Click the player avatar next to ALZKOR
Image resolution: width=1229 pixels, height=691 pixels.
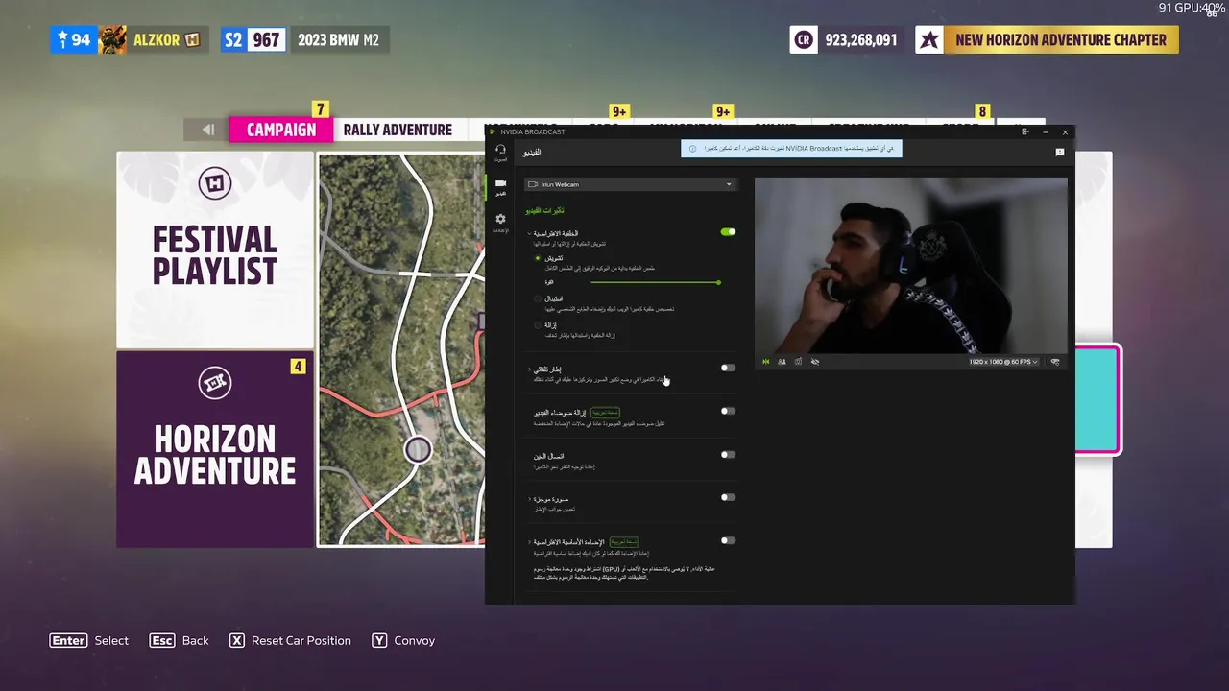tap(112, 40)
